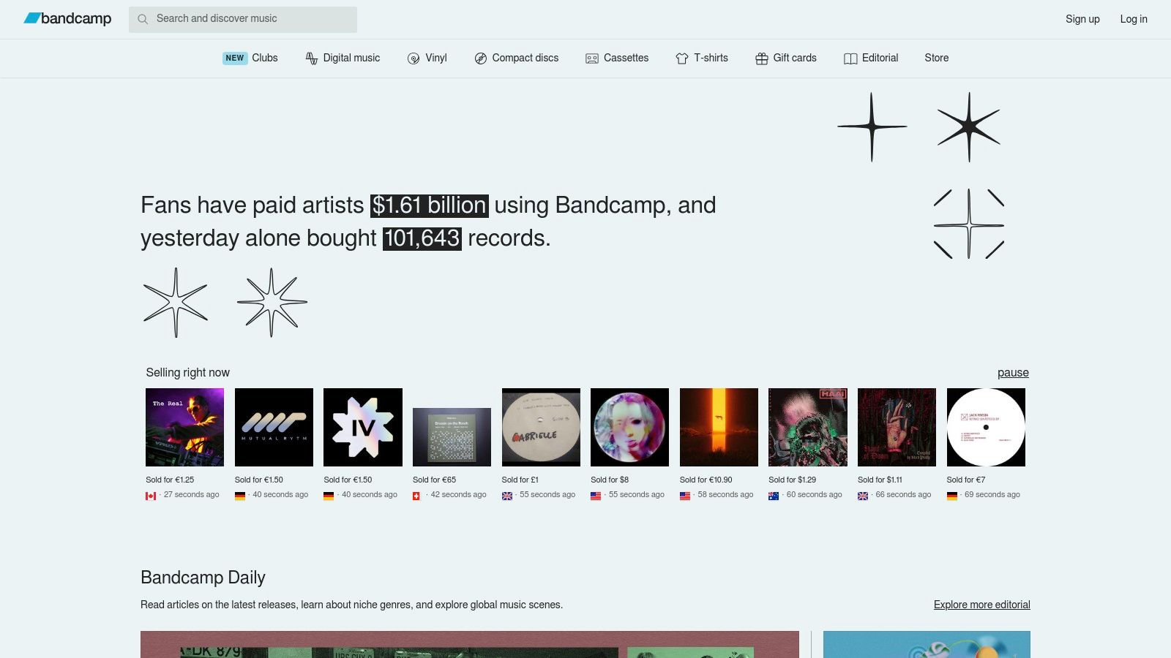Click the search magnifier icon
This screenshot has width=1171, height=658.
tap(143, 19)
